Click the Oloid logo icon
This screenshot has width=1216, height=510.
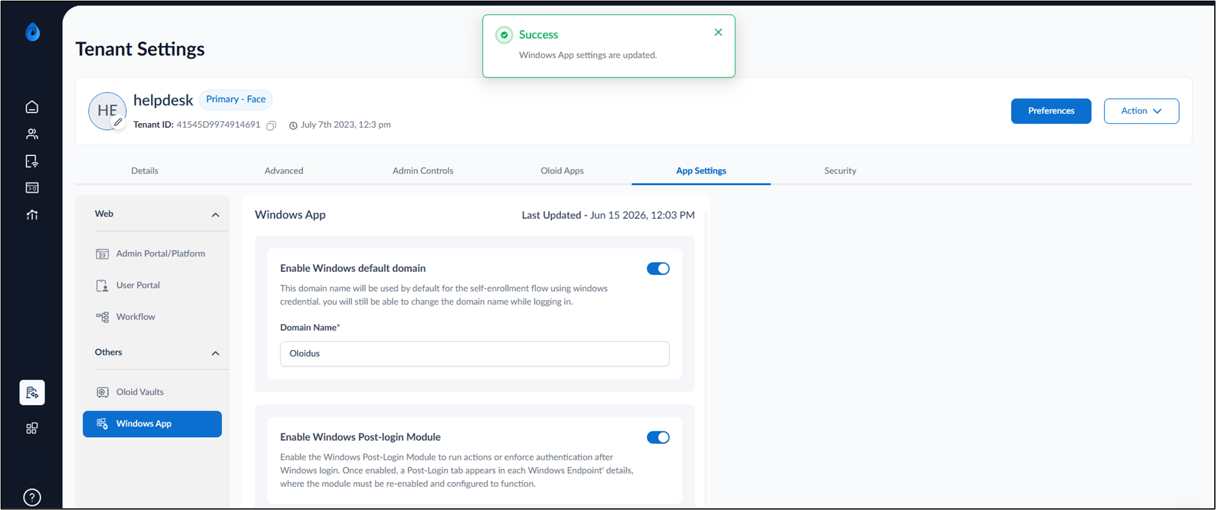(33, 32)
